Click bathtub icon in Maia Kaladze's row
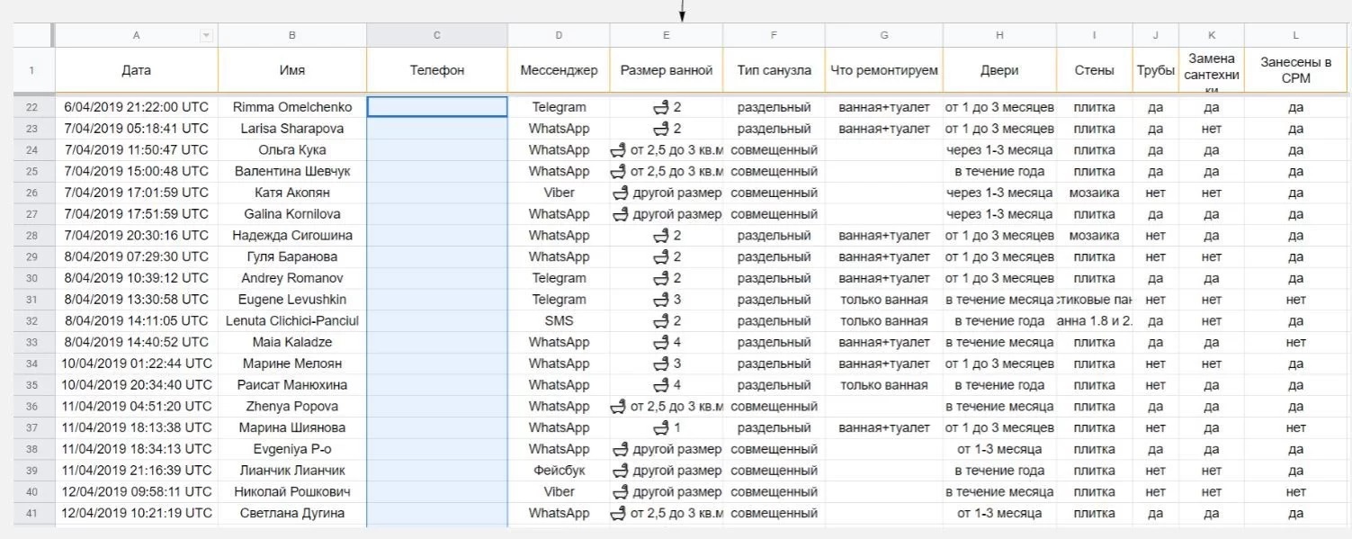Screen dimensions: 1352x539 (660, 342)
